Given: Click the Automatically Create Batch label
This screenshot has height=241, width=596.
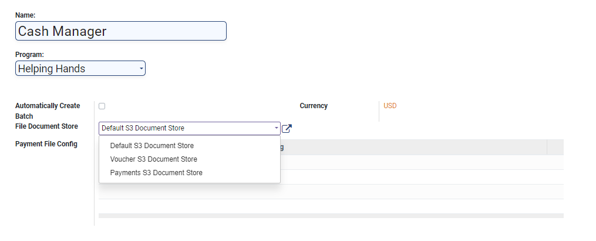Looking at the screenshot, I should 47,106.
